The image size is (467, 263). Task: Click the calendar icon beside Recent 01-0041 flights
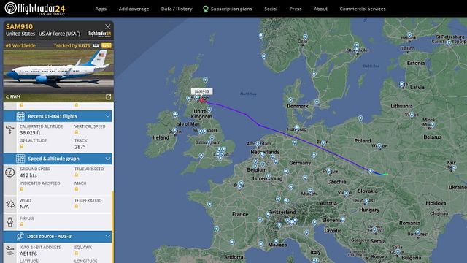20,116
